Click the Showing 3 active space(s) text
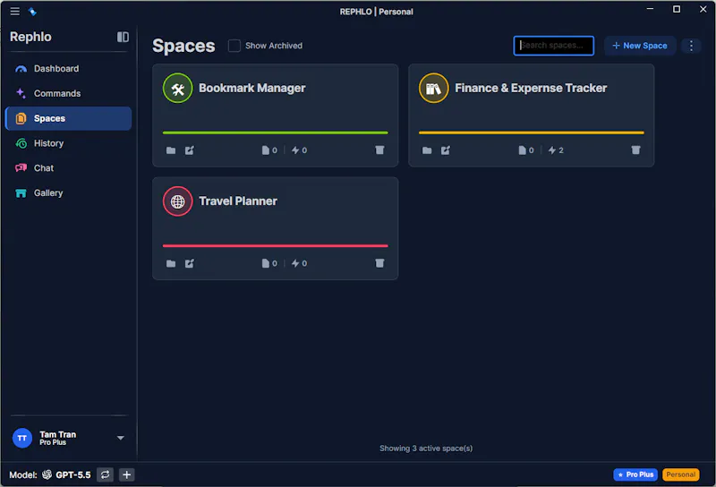The image size is (716, 487). (426, 449)
